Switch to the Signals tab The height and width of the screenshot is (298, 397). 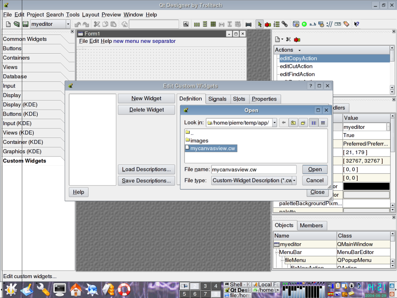click(217, 99)
